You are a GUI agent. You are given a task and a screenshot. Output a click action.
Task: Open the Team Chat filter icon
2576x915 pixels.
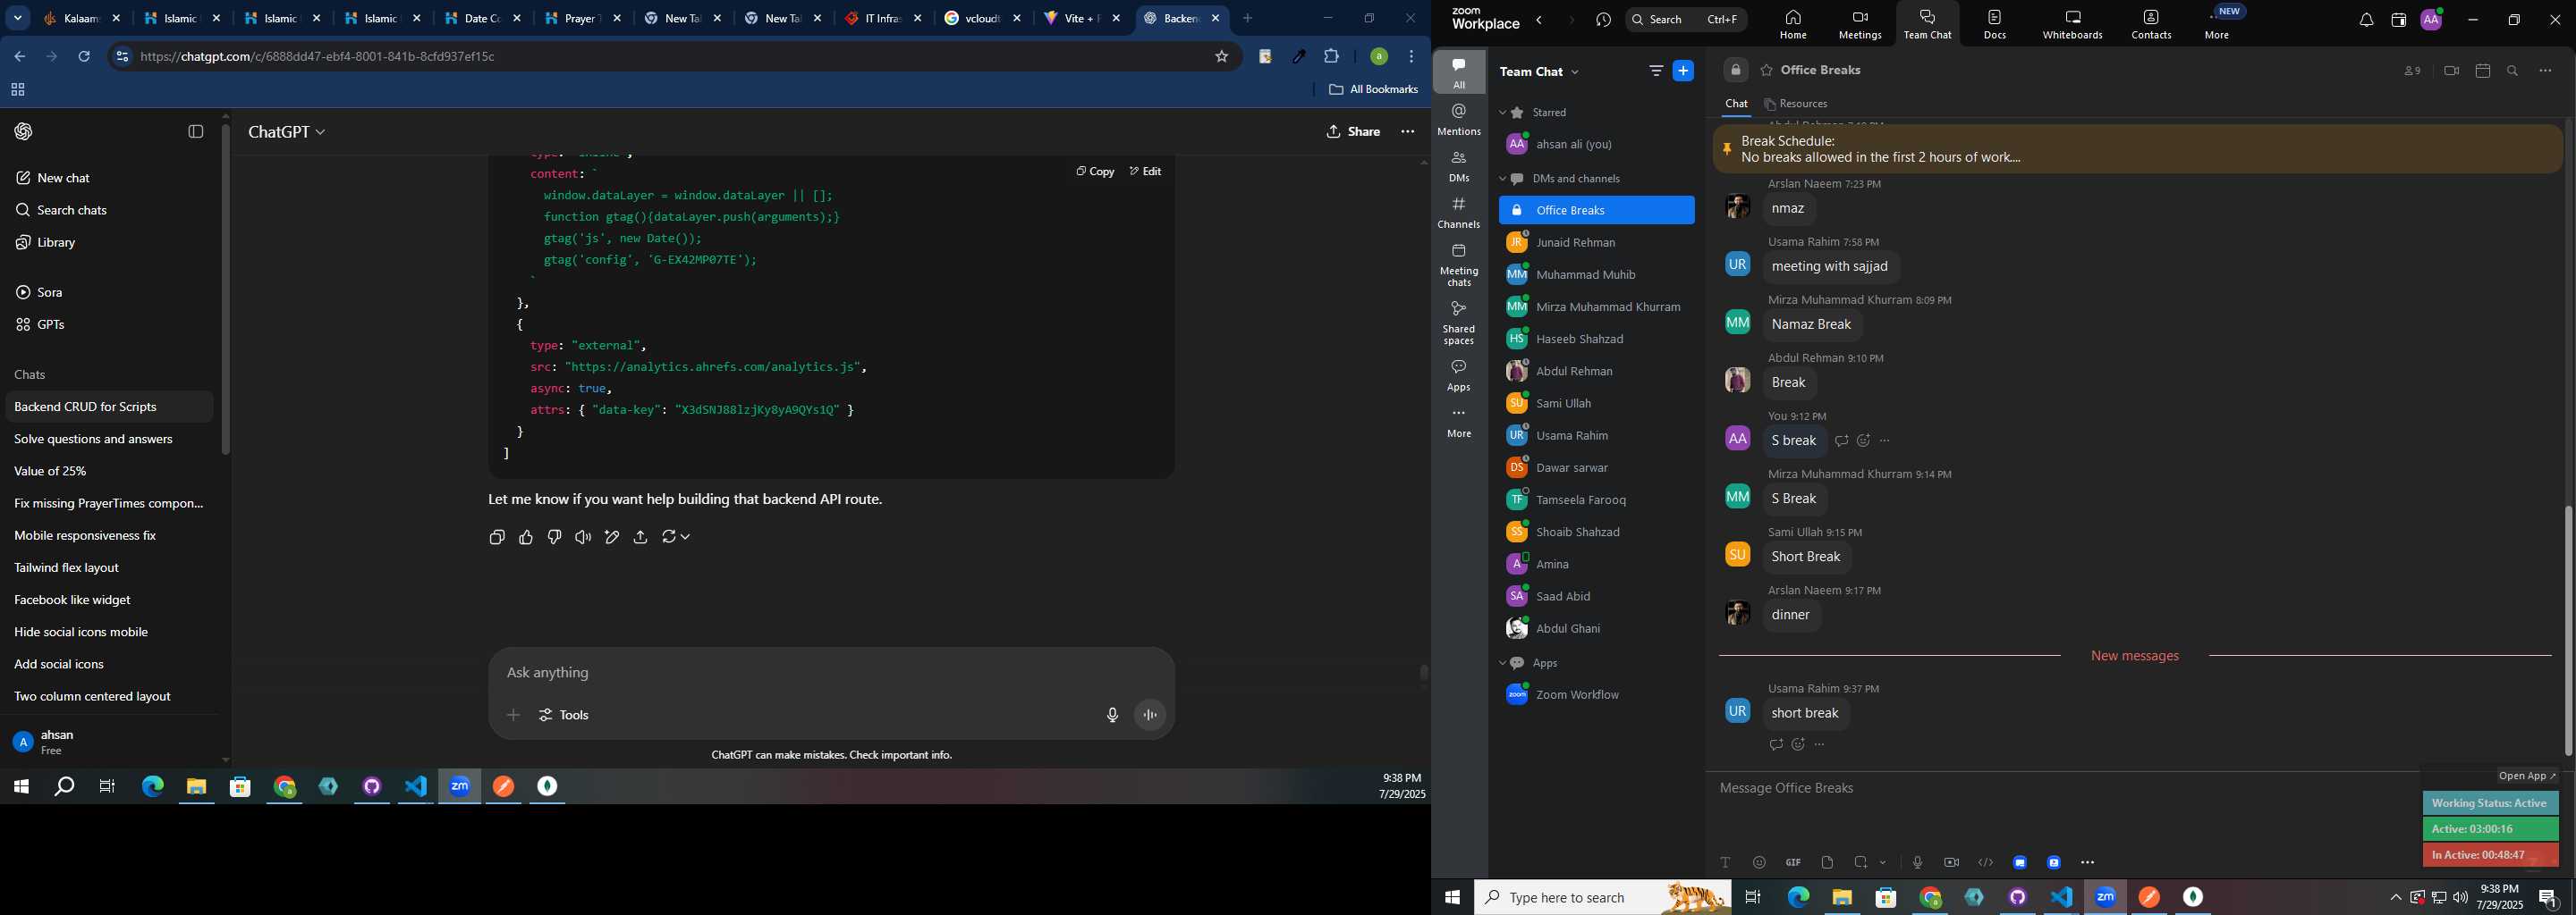pos(1656,71)
